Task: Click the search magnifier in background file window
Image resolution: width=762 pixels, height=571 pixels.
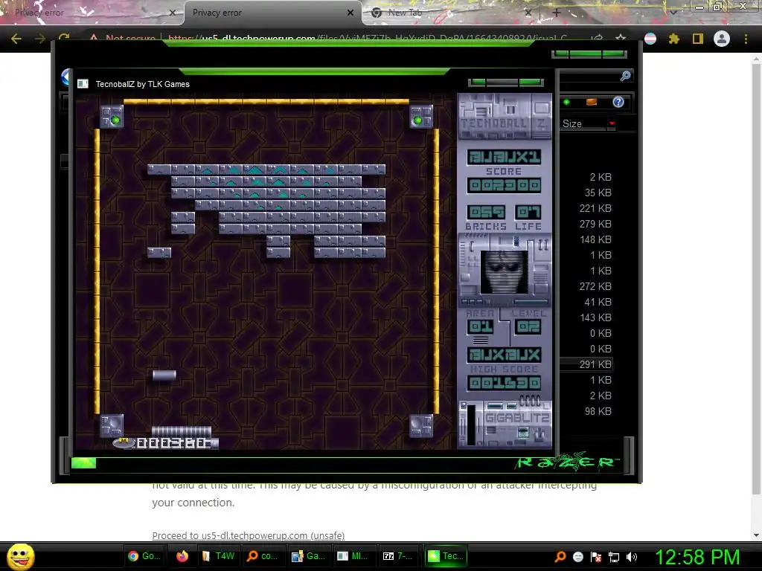Action: [625, 76]
